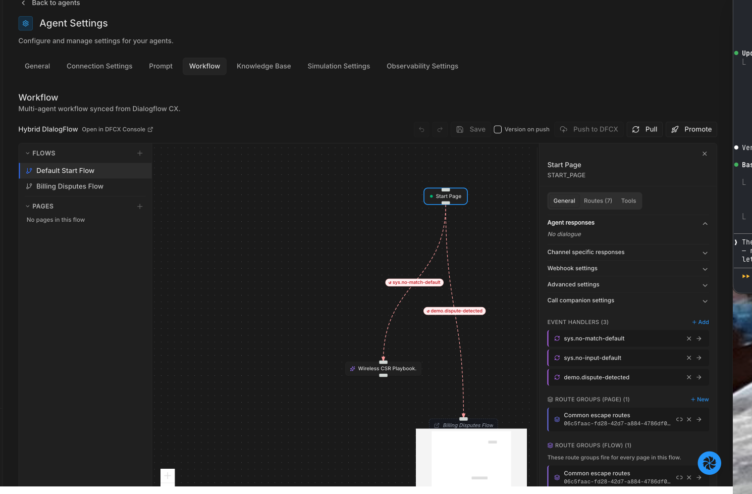Viewport: 752px width, 494px height.
Task: Select the Workflow tab
Action: [204, 66]
